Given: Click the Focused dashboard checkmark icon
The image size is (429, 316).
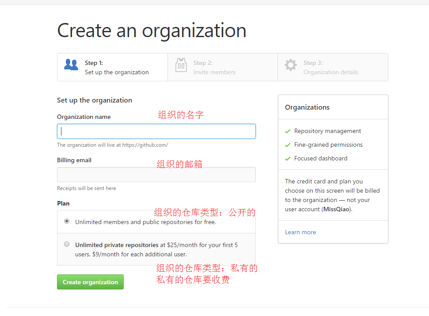Looking at the screenshot, I should click(288, 159).
